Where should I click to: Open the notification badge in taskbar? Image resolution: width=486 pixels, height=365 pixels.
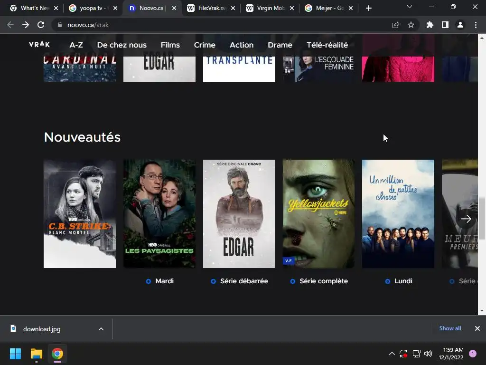click(473, 354)
